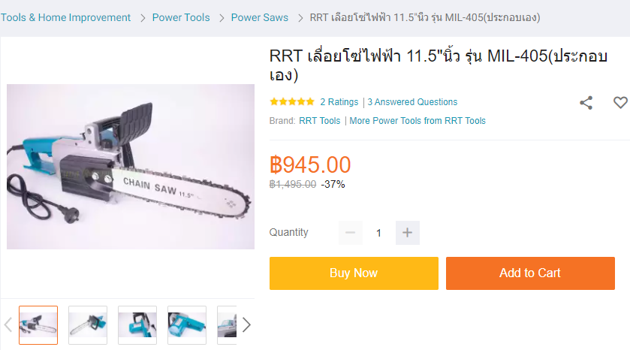Decrease quantity with minus button

351,233
